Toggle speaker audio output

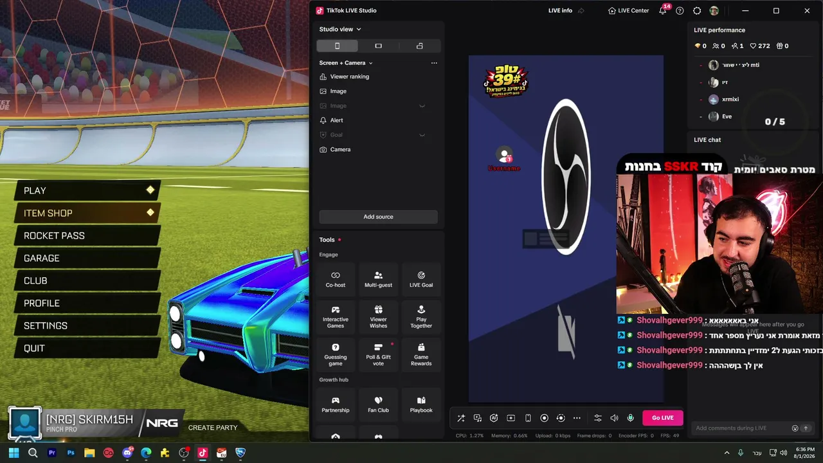(x=614, y=418)
